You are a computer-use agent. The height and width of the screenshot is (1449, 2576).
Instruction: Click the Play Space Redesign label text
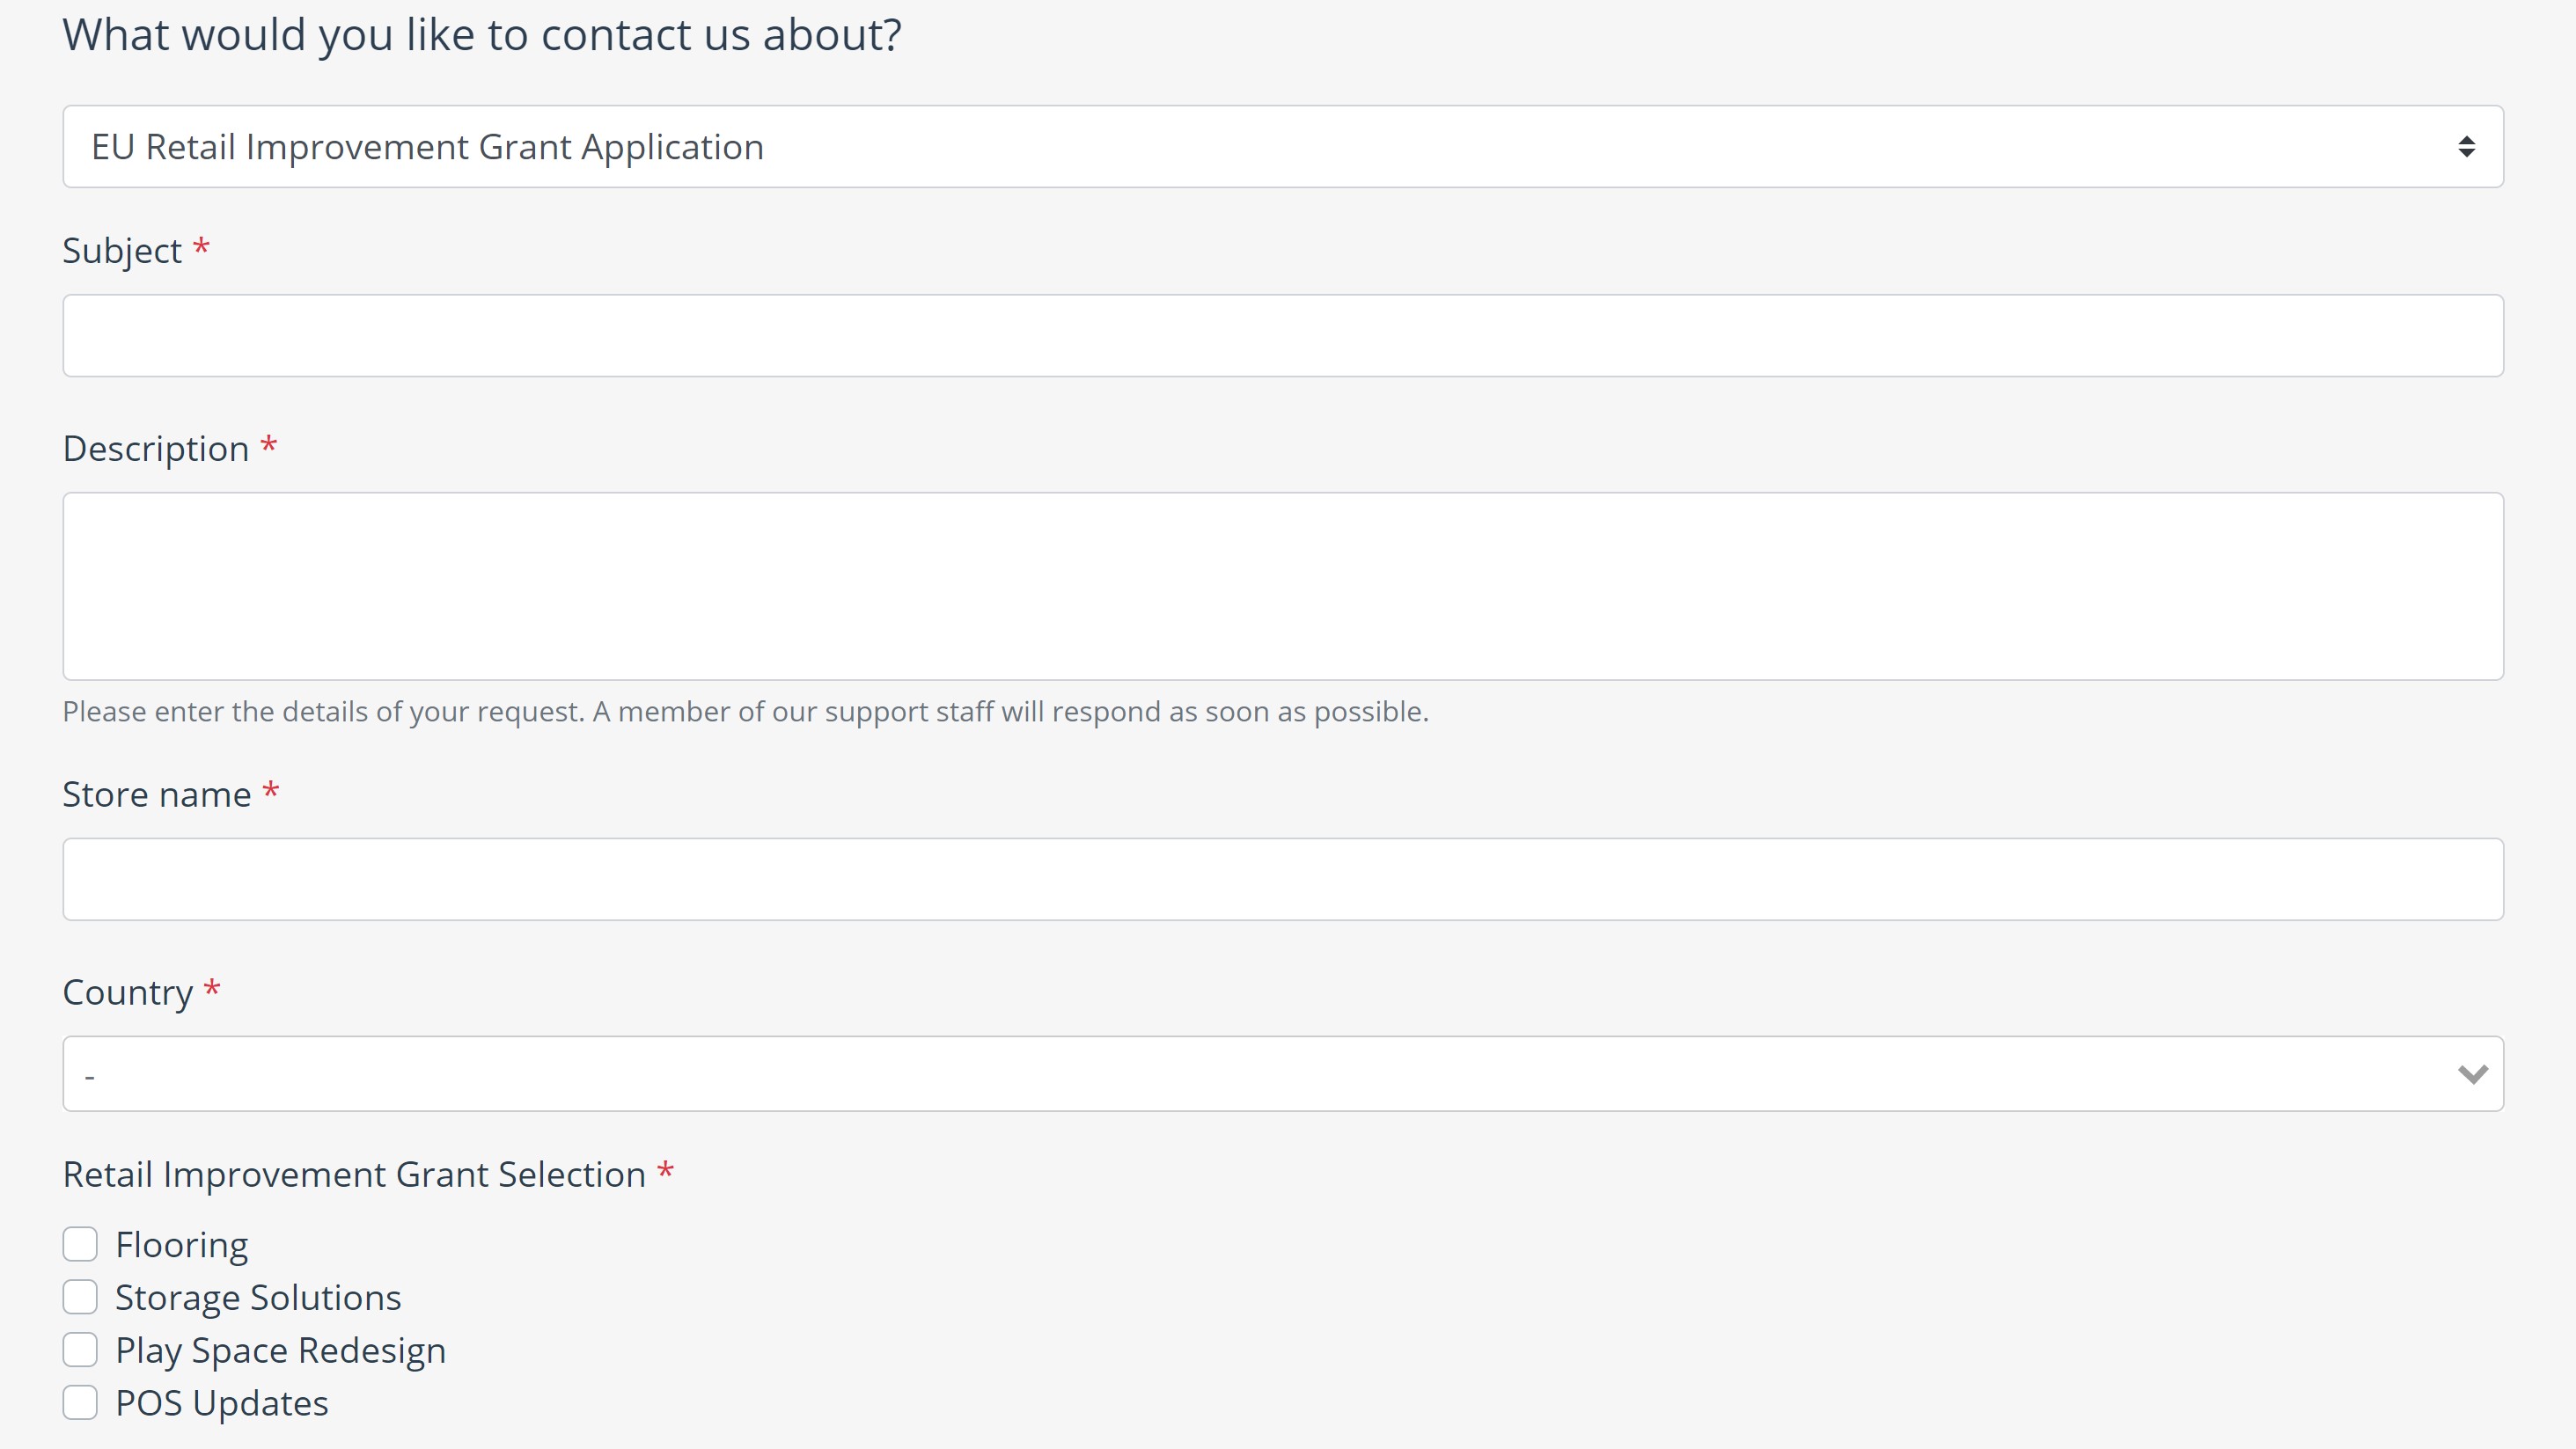coord(281,1351)
